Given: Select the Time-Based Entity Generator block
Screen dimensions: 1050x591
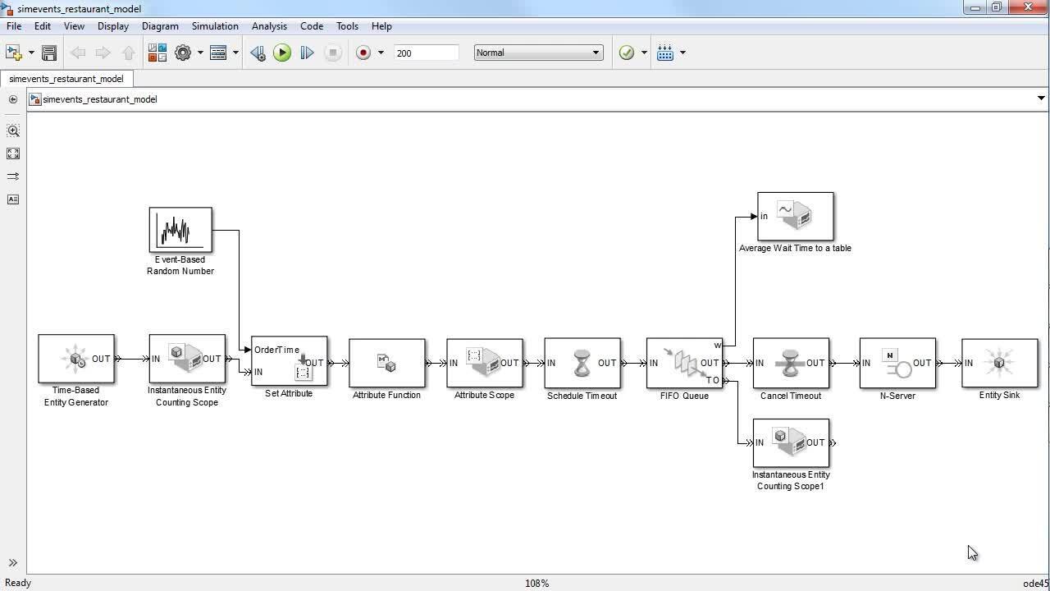Looking at the screenshot, I should click(x=76, y=359).
